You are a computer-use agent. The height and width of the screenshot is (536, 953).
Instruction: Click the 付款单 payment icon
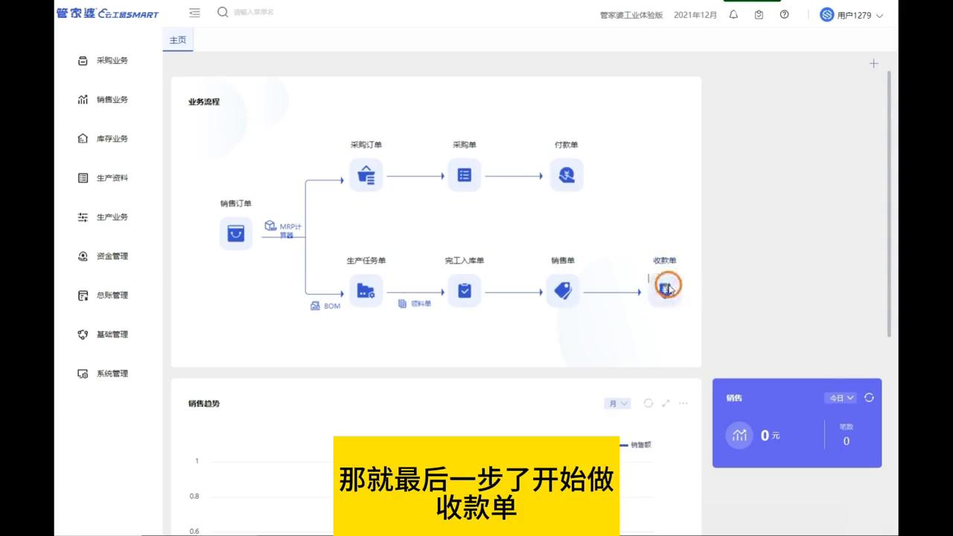click(x=566, y=175)
